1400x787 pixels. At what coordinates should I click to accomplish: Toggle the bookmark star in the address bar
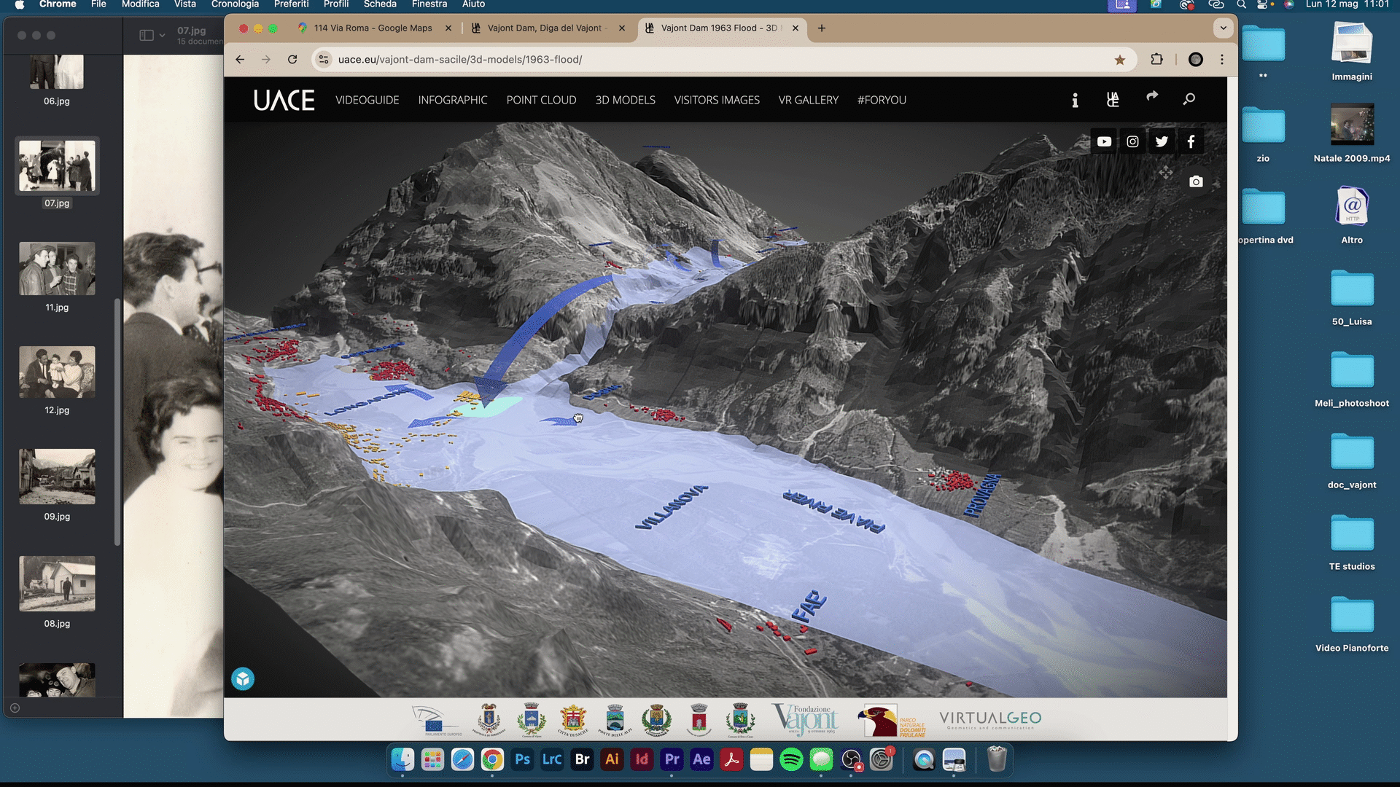(x=1120, y=60)
